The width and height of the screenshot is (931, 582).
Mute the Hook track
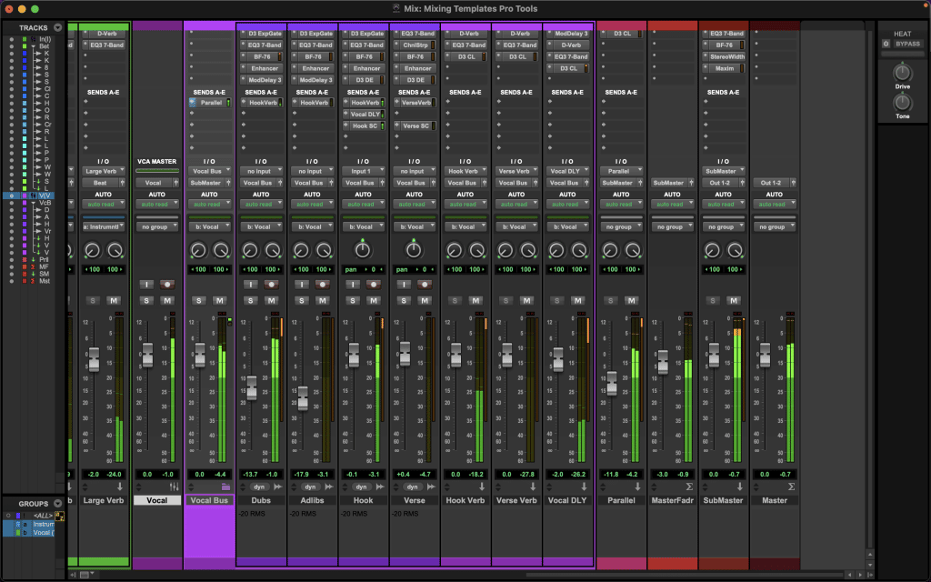(x=373, y=298)
